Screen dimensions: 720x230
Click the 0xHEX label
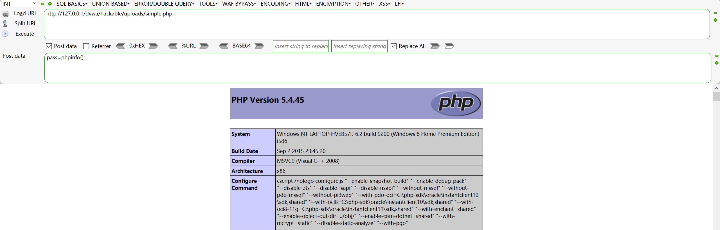pos(137,46)
